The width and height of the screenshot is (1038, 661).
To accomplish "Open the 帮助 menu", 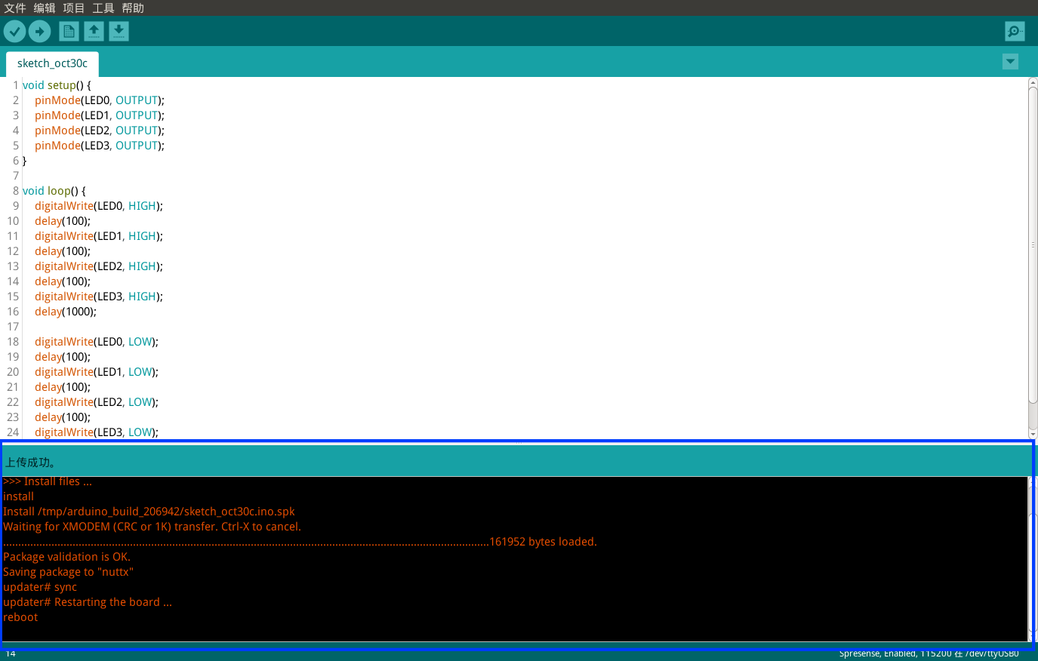I will coord(133,8).
